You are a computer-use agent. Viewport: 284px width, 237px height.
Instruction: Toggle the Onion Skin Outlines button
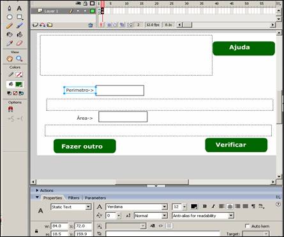coord(115,25)
